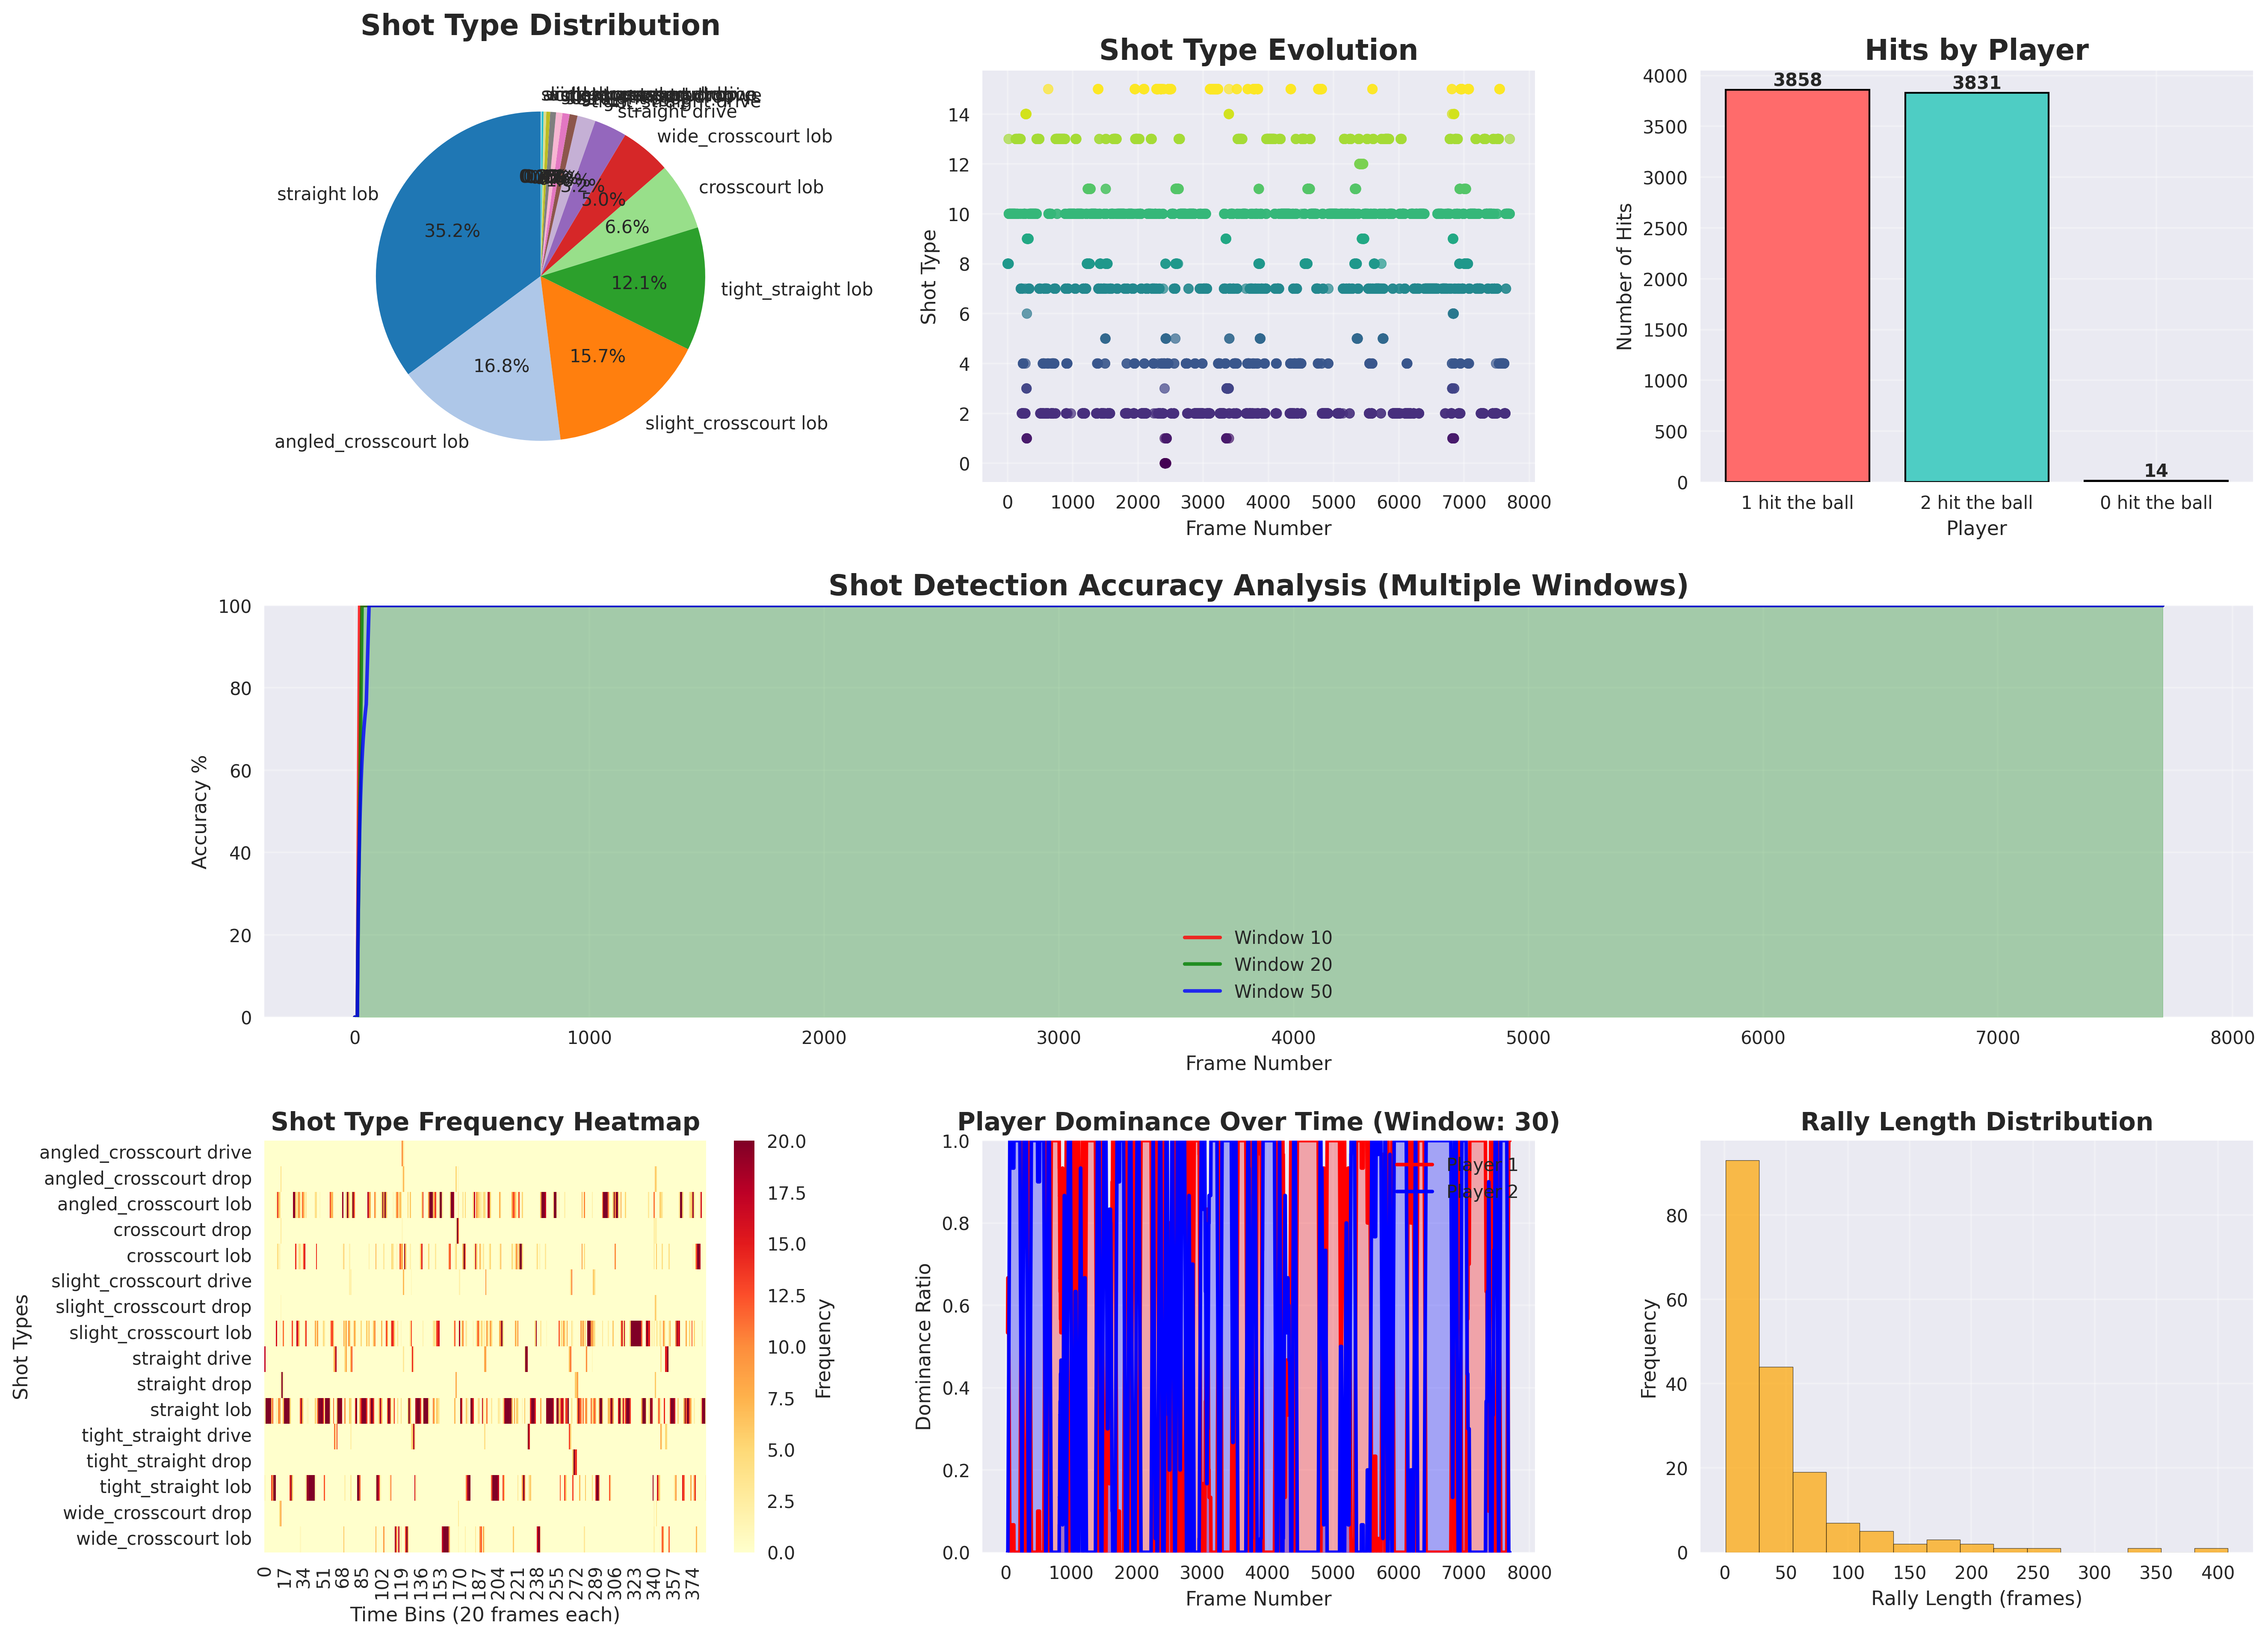This screenshot has height=1638, width=2268.
Task: Click the 'wide_crosscourt lob' pie label
Action: tap(744, 137)
